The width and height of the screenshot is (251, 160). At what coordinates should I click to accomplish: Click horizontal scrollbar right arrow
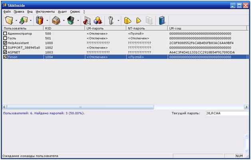click(246, 107)
